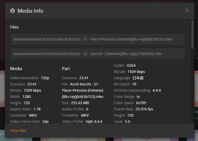Click the dialog's vertical scrollbar thumb

click(x=192, y=34)
